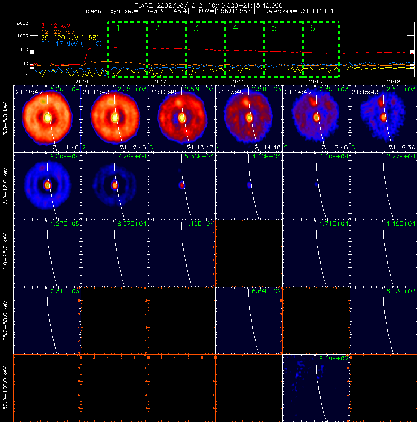Click the 1000 y-axis label
The height and width of the screenshot is (422, 417).
tap(22, 36)
